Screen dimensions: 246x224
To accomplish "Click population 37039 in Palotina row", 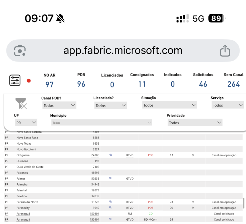I will (x=95, y=196).
